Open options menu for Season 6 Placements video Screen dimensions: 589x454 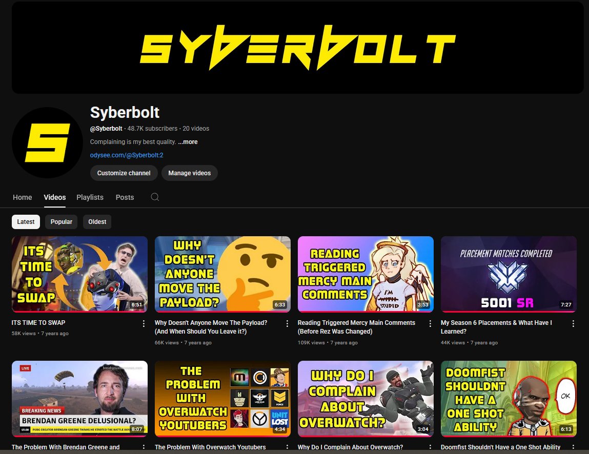573,324
